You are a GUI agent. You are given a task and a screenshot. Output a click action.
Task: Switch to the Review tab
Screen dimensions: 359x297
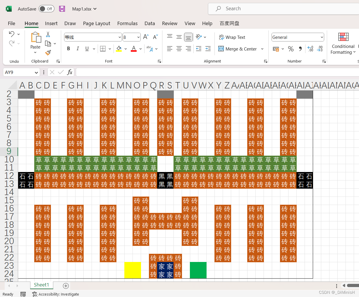click(170, 23)
